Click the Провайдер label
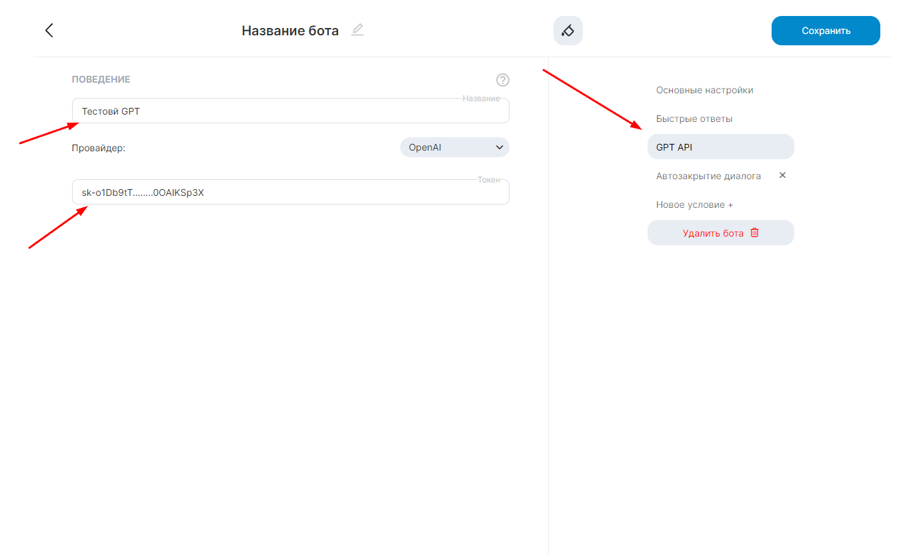The height and width of the screenshot is (555, 905). (x=99, y=148)
